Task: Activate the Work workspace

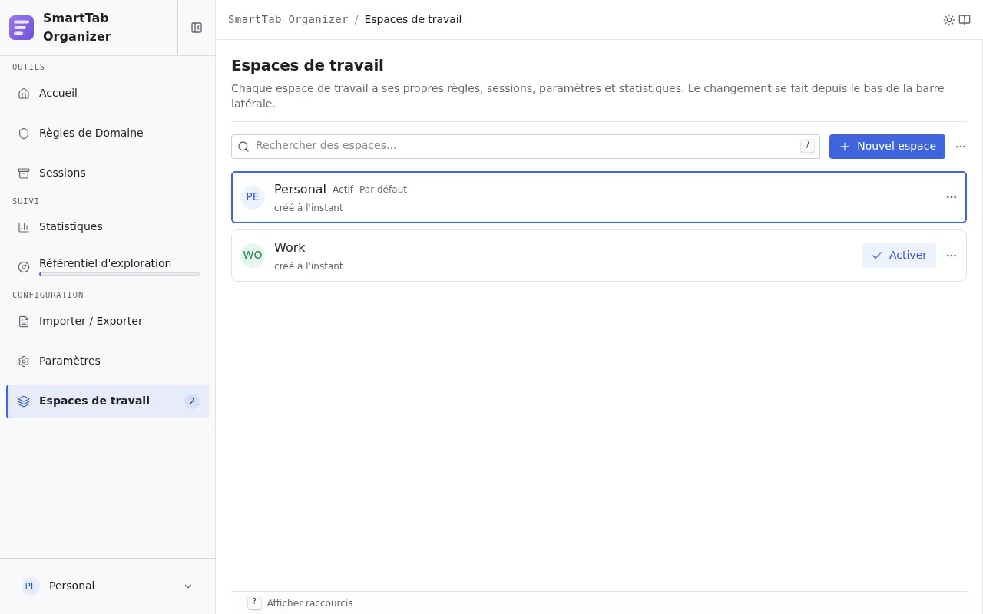Action: click(899, 256)
